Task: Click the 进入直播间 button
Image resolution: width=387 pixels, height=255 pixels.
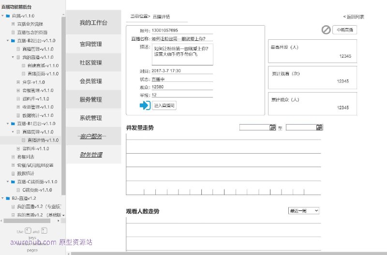Action: click(x=164, y=105)
